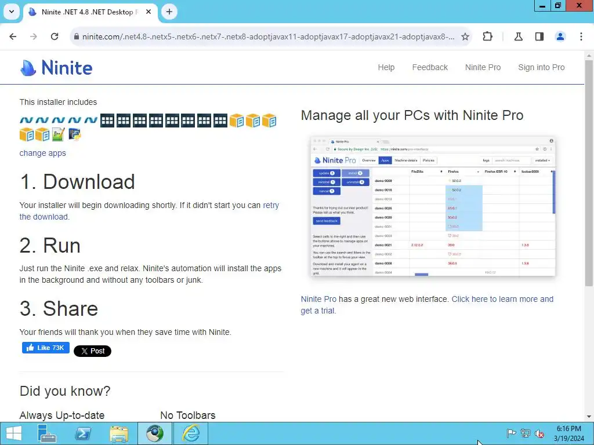The image size is (594, 445).
Task: Click the scrollbar up arrow
Action: [x=589, y=55]
